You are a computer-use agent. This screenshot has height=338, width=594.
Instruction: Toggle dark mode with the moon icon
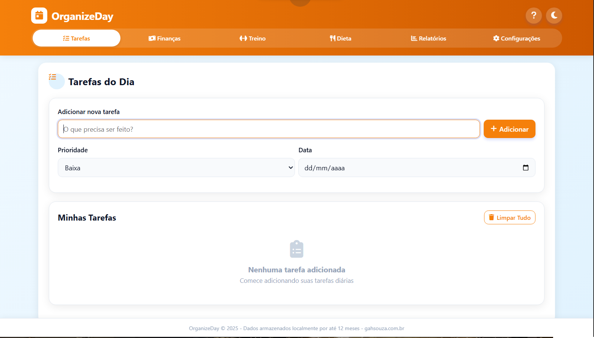554,16
